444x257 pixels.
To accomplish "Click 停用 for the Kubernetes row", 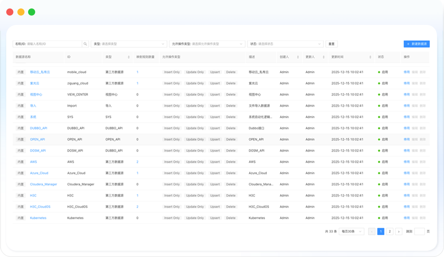I will (x=406, y=218).
